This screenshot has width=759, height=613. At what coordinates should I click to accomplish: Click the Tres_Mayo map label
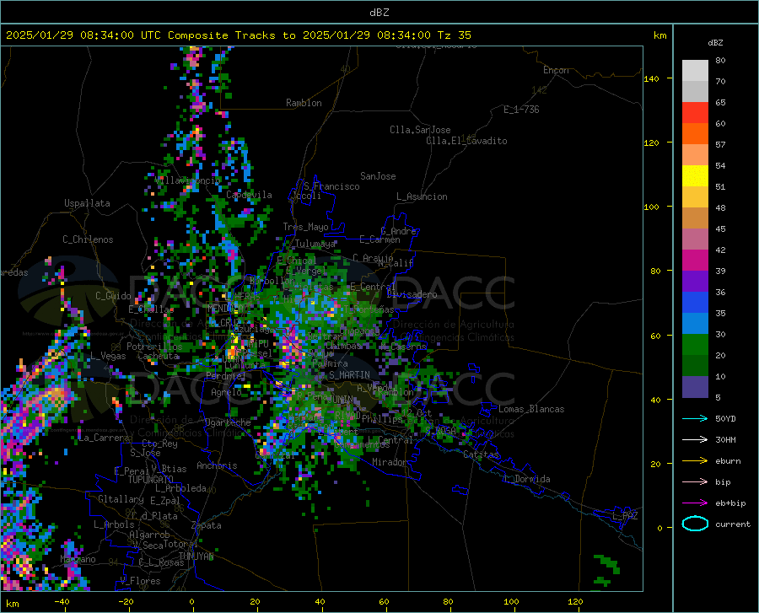(x=305, y=227)
